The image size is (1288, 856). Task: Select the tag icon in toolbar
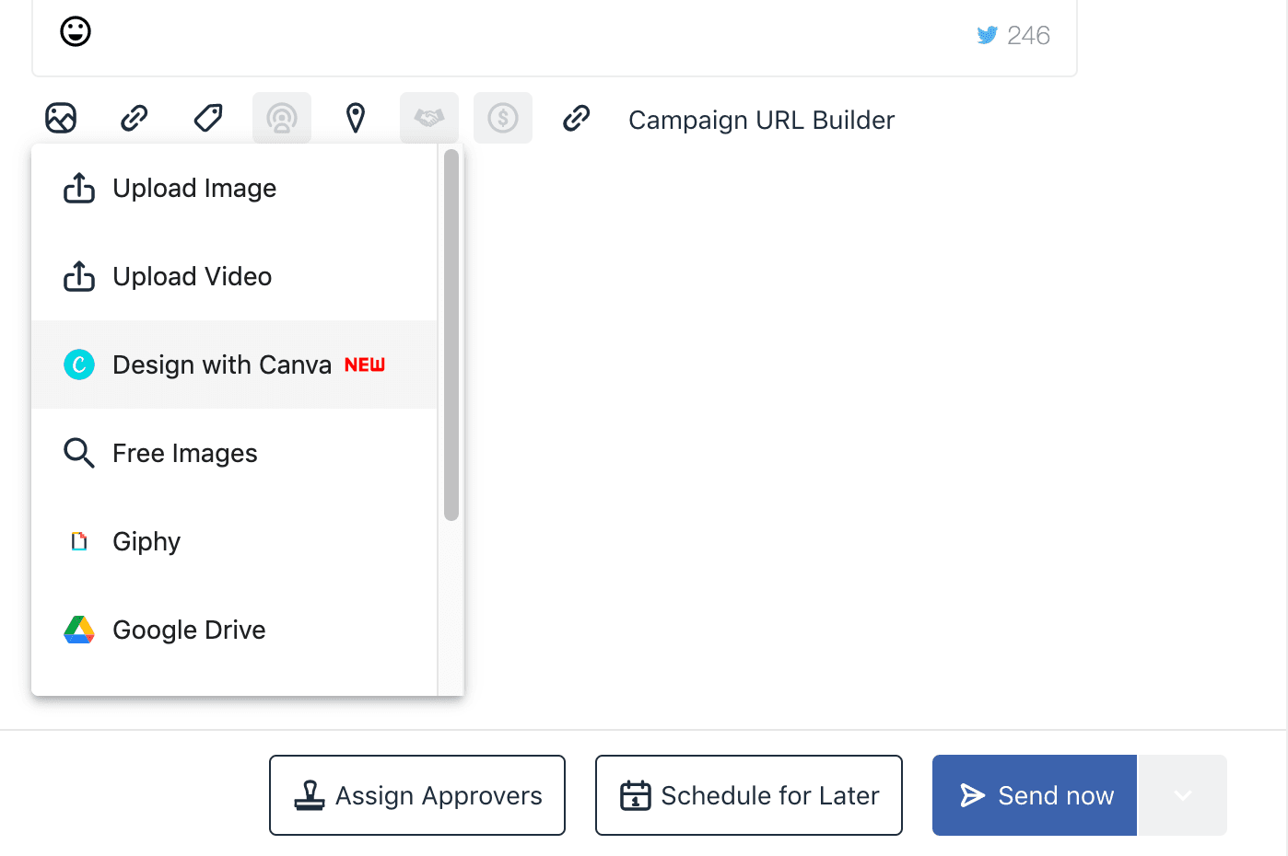(208, 118)
